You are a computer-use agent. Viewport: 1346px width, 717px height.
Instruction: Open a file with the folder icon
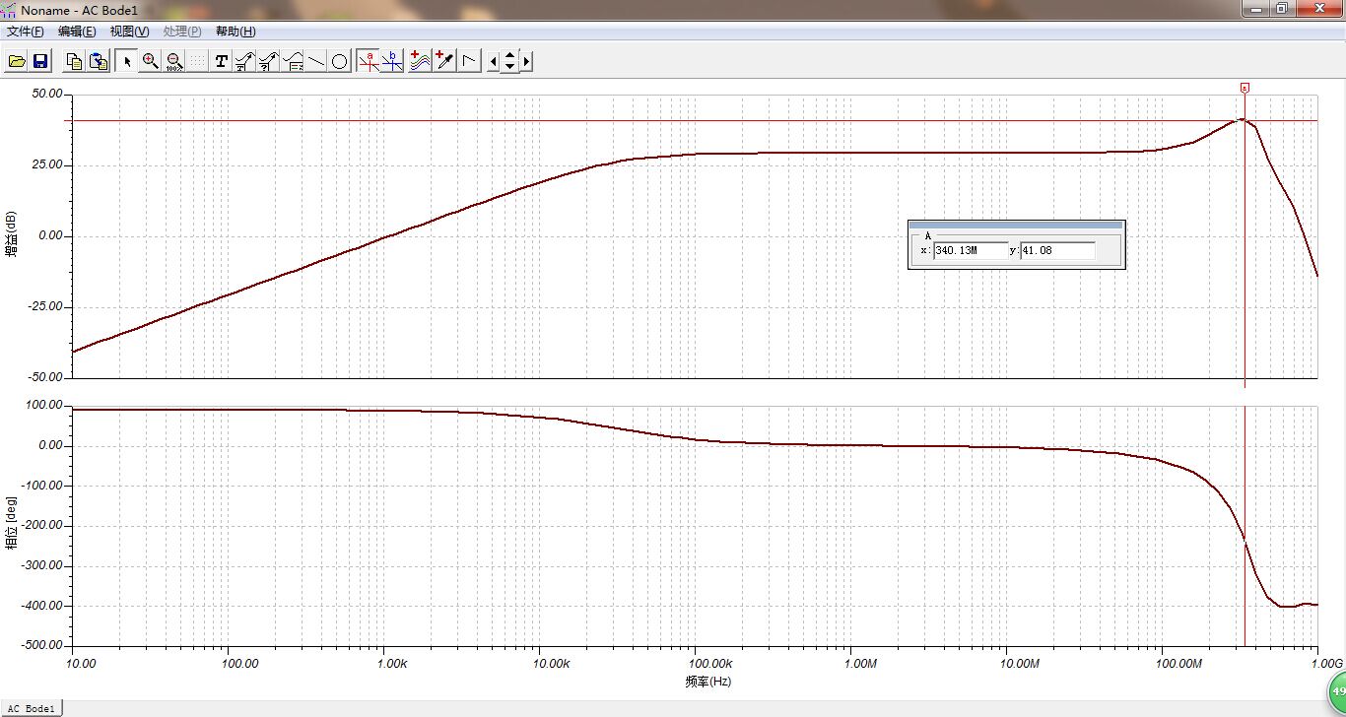click(x=17, y=61)
